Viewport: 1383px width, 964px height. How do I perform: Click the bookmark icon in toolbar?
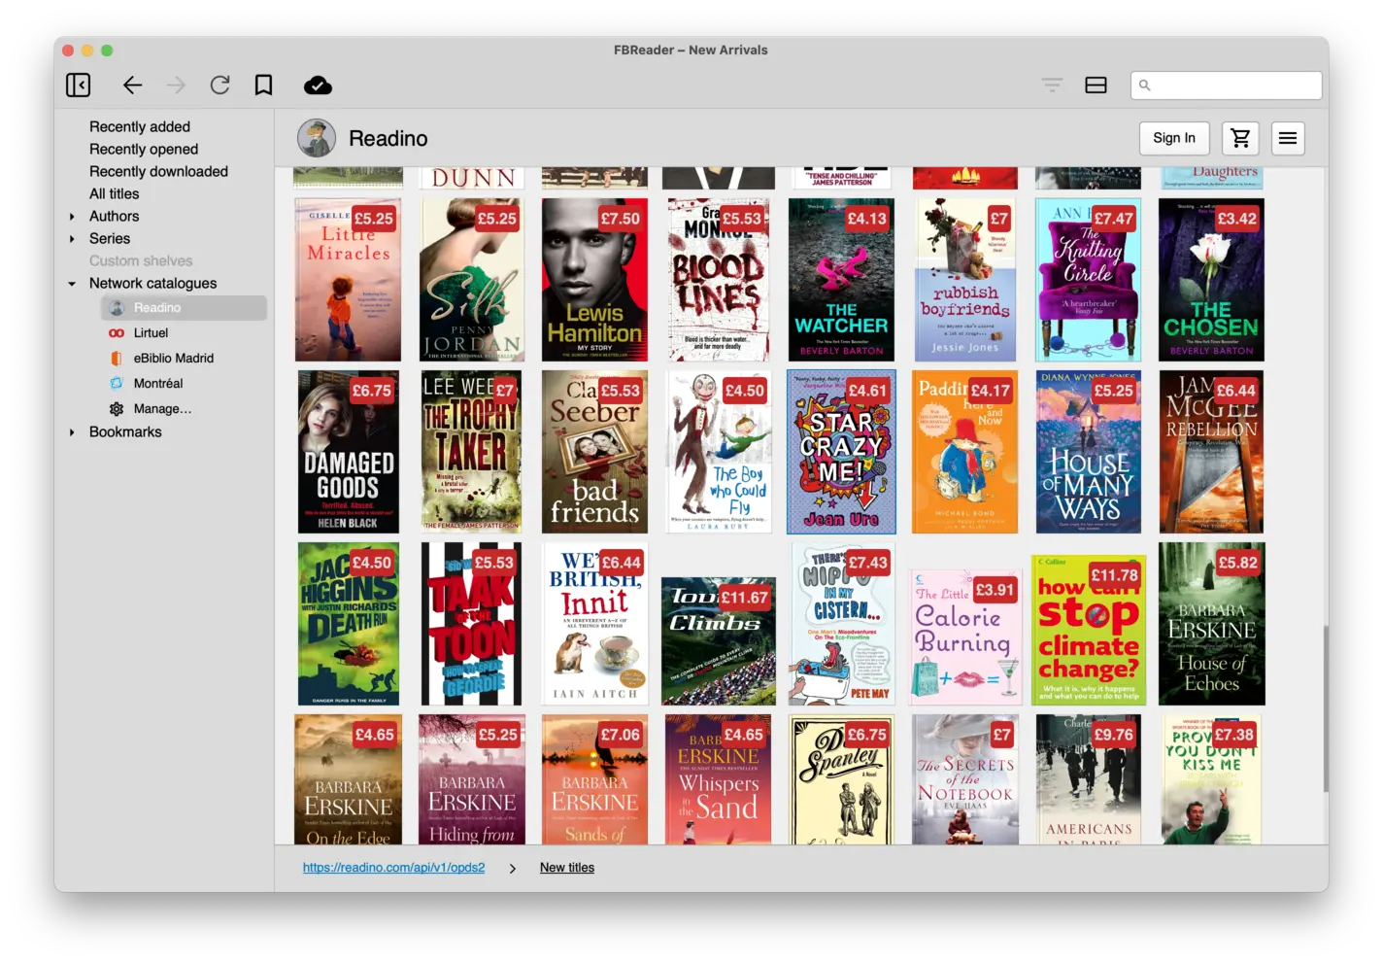263,86
